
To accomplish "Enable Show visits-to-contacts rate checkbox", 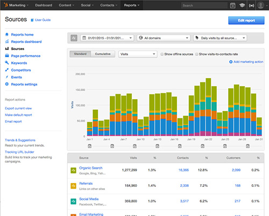I will (197, 54).
